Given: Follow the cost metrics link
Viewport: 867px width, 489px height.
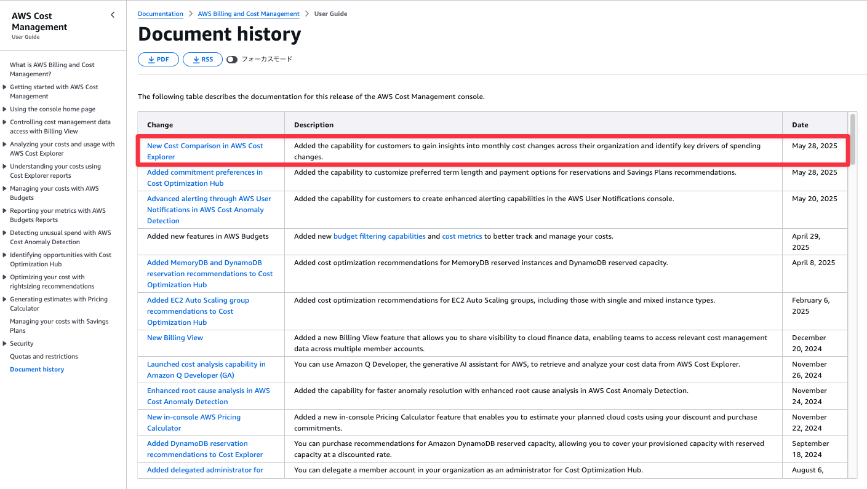Looking at the screenshot, I should (462, 236).
